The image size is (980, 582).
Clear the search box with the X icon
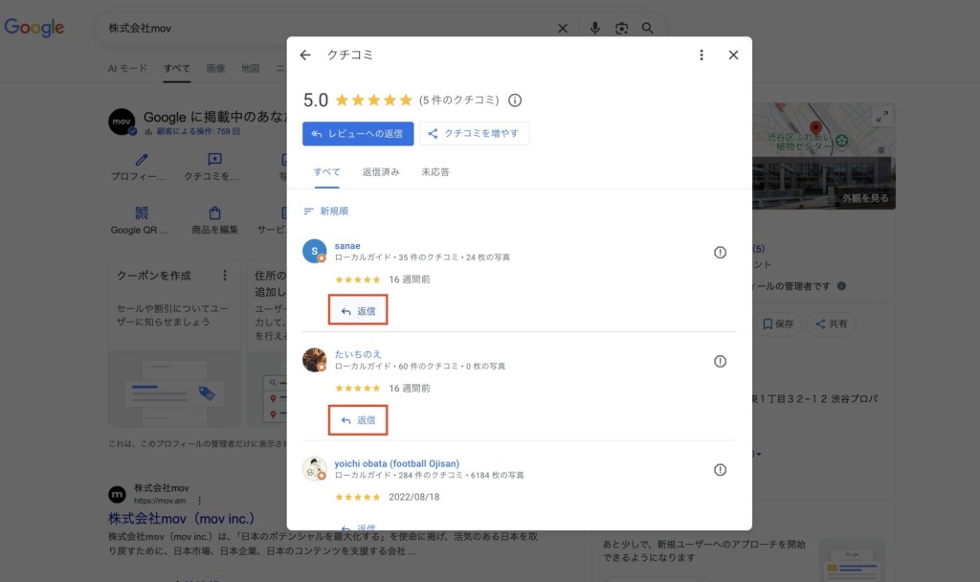tap(563, 29)
